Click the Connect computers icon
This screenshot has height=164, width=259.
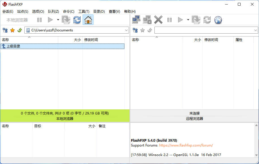[136, 20]
